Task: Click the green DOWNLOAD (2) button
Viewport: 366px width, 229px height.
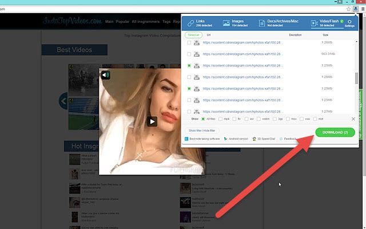Action: [335, 132]
